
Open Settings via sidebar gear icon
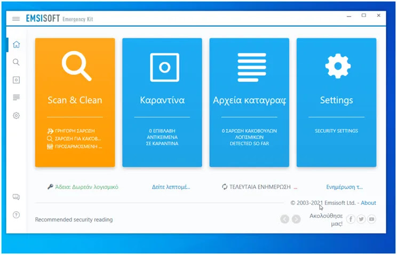(16, 115)
